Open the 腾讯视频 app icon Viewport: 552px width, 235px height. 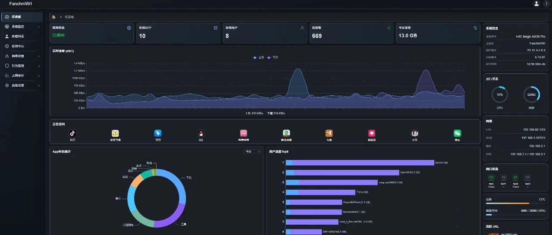286,134
